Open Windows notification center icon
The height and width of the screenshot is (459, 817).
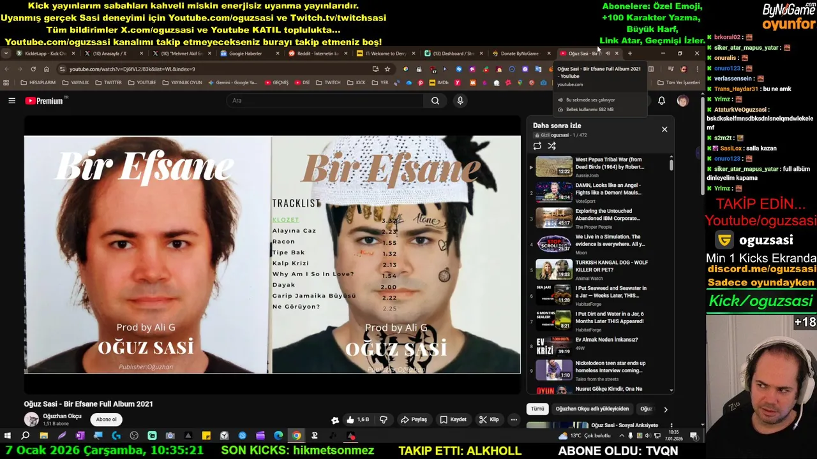coord(694,436)
